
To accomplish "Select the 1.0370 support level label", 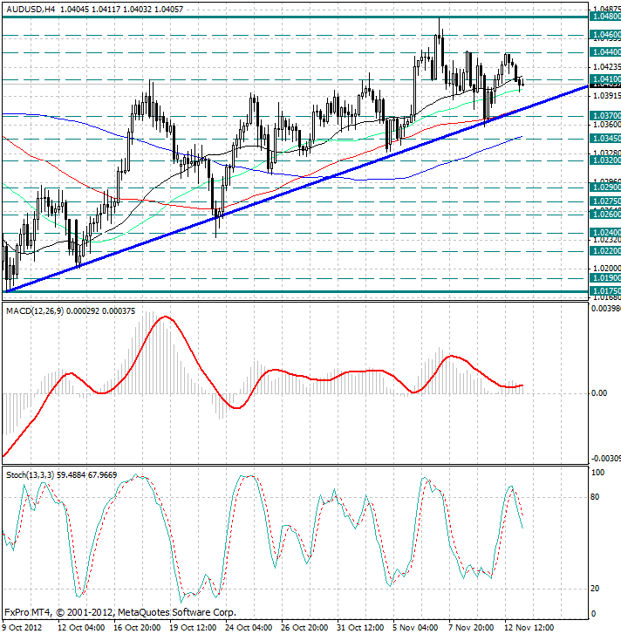I will [x=605, y=115].
